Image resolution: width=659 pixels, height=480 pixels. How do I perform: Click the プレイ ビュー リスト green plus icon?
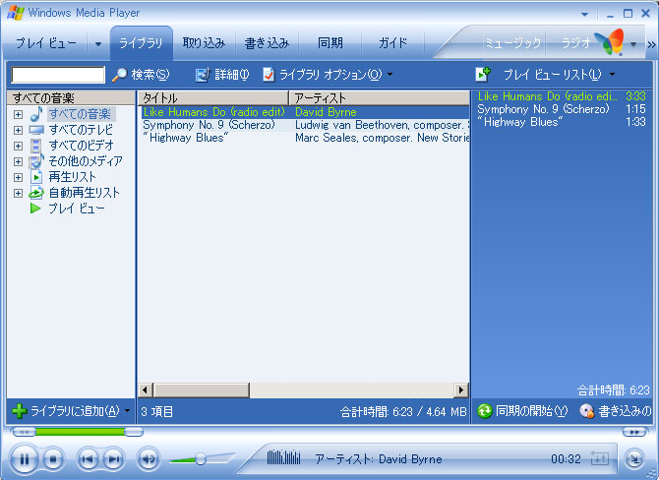tap(483, 75)
